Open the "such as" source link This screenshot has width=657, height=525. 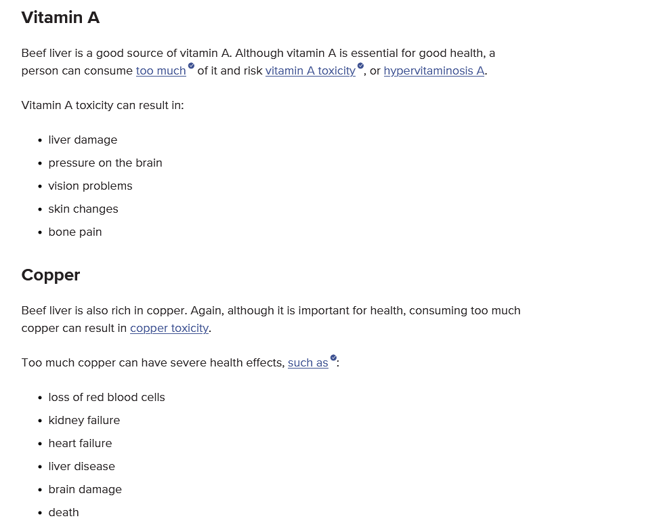click(x=308, y=363)
